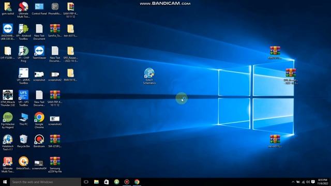Open the RMX1911 WinRAR archive on the right

[x=275, y=52]
